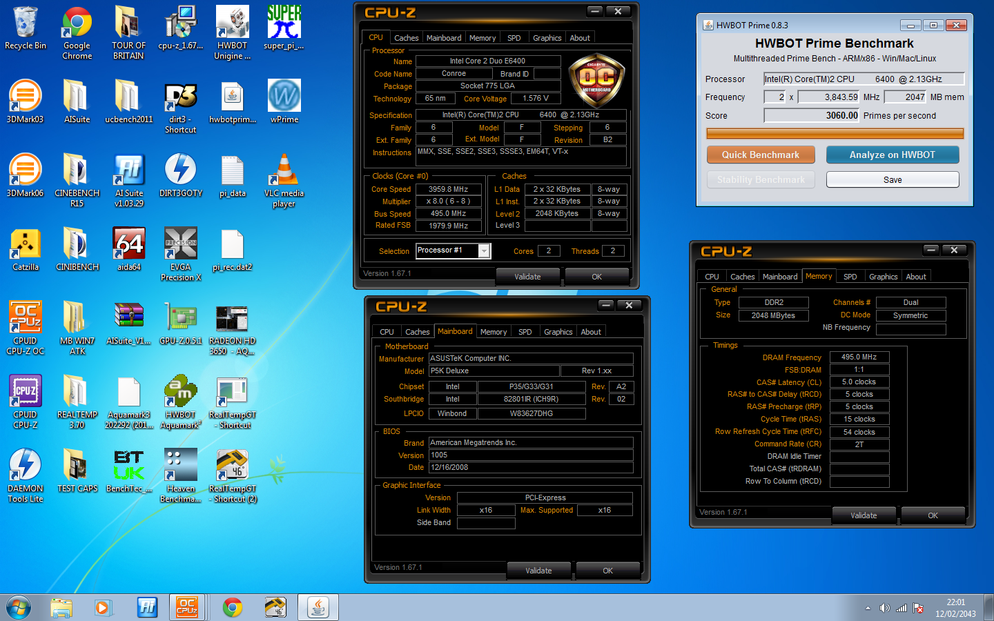This screenshot has width=994, height=621.
Task: Click the Bus Speed value 495.0 MHz
Action: point(449,214)
